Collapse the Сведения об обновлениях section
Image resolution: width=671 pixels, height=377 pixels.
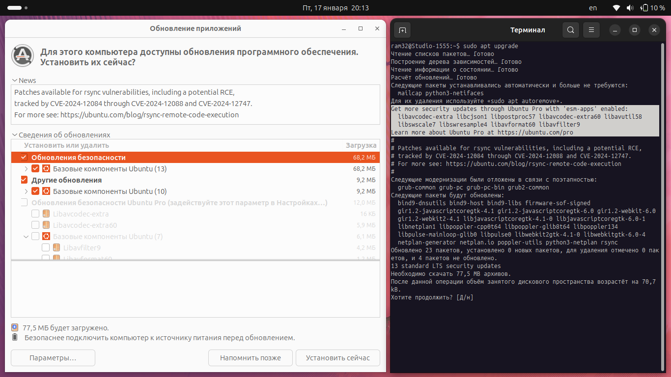14,135
